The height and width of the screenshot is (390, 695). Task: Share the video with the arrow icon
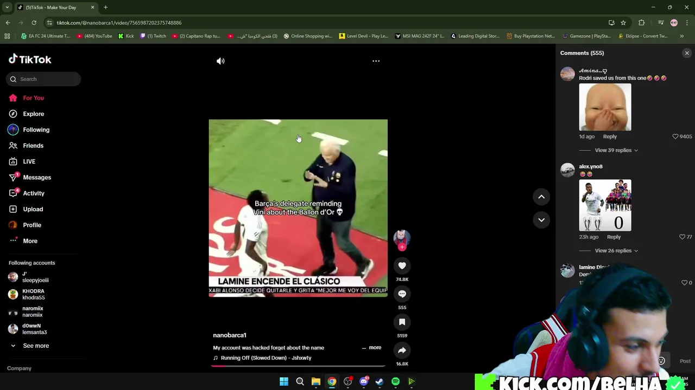click(402, 350)
